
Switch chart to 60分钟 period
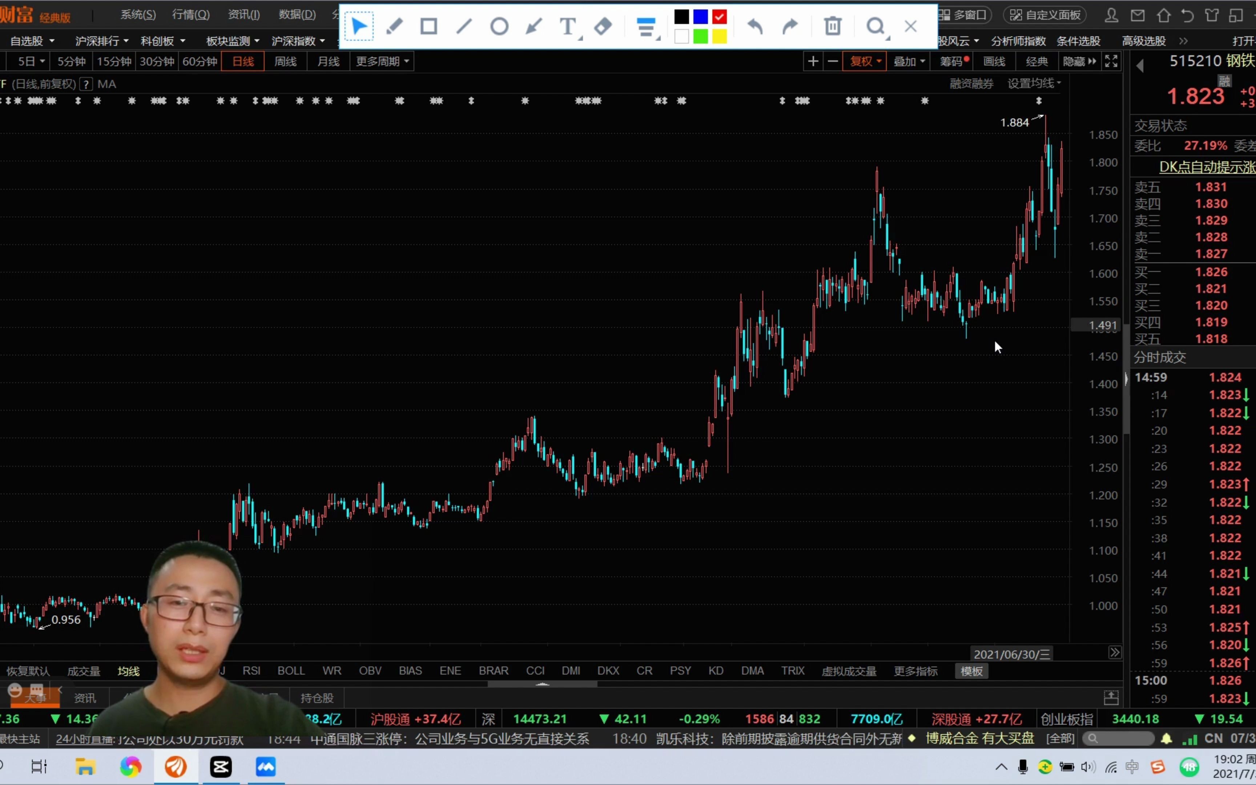click(200, 61)
